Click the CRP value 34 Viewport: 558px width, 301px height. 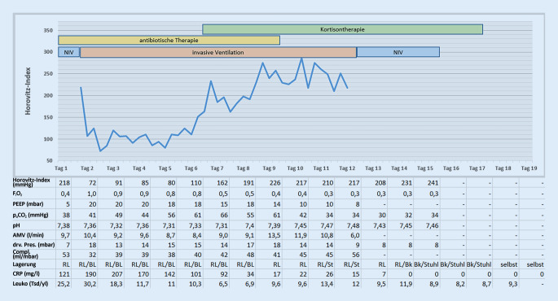coord(250,274)
